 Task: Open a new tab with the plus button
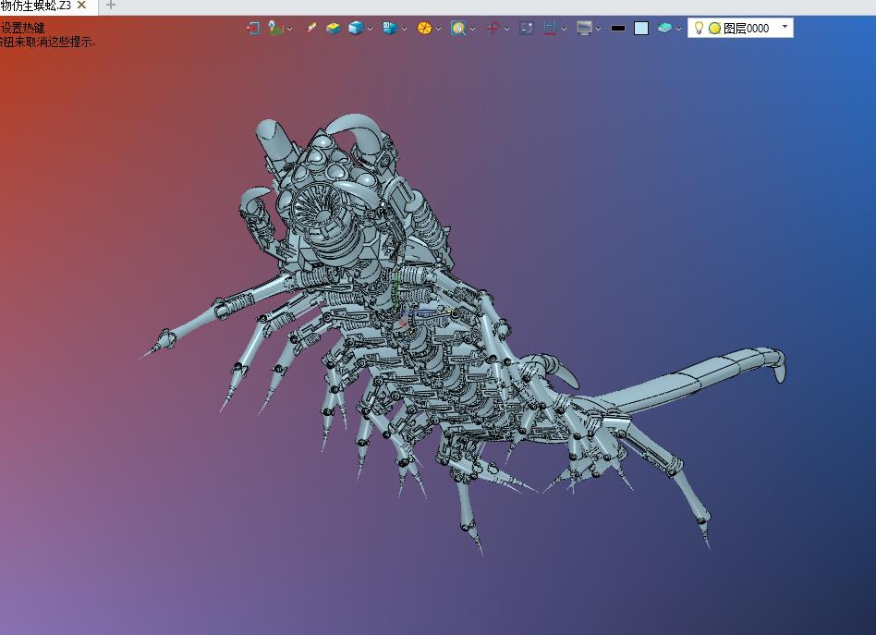point(111,6)
